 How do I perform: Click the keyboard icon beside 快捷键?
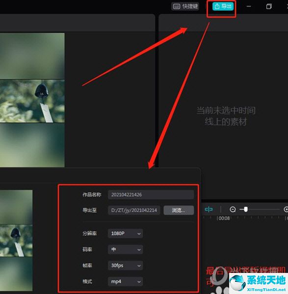tap(177, 7)
